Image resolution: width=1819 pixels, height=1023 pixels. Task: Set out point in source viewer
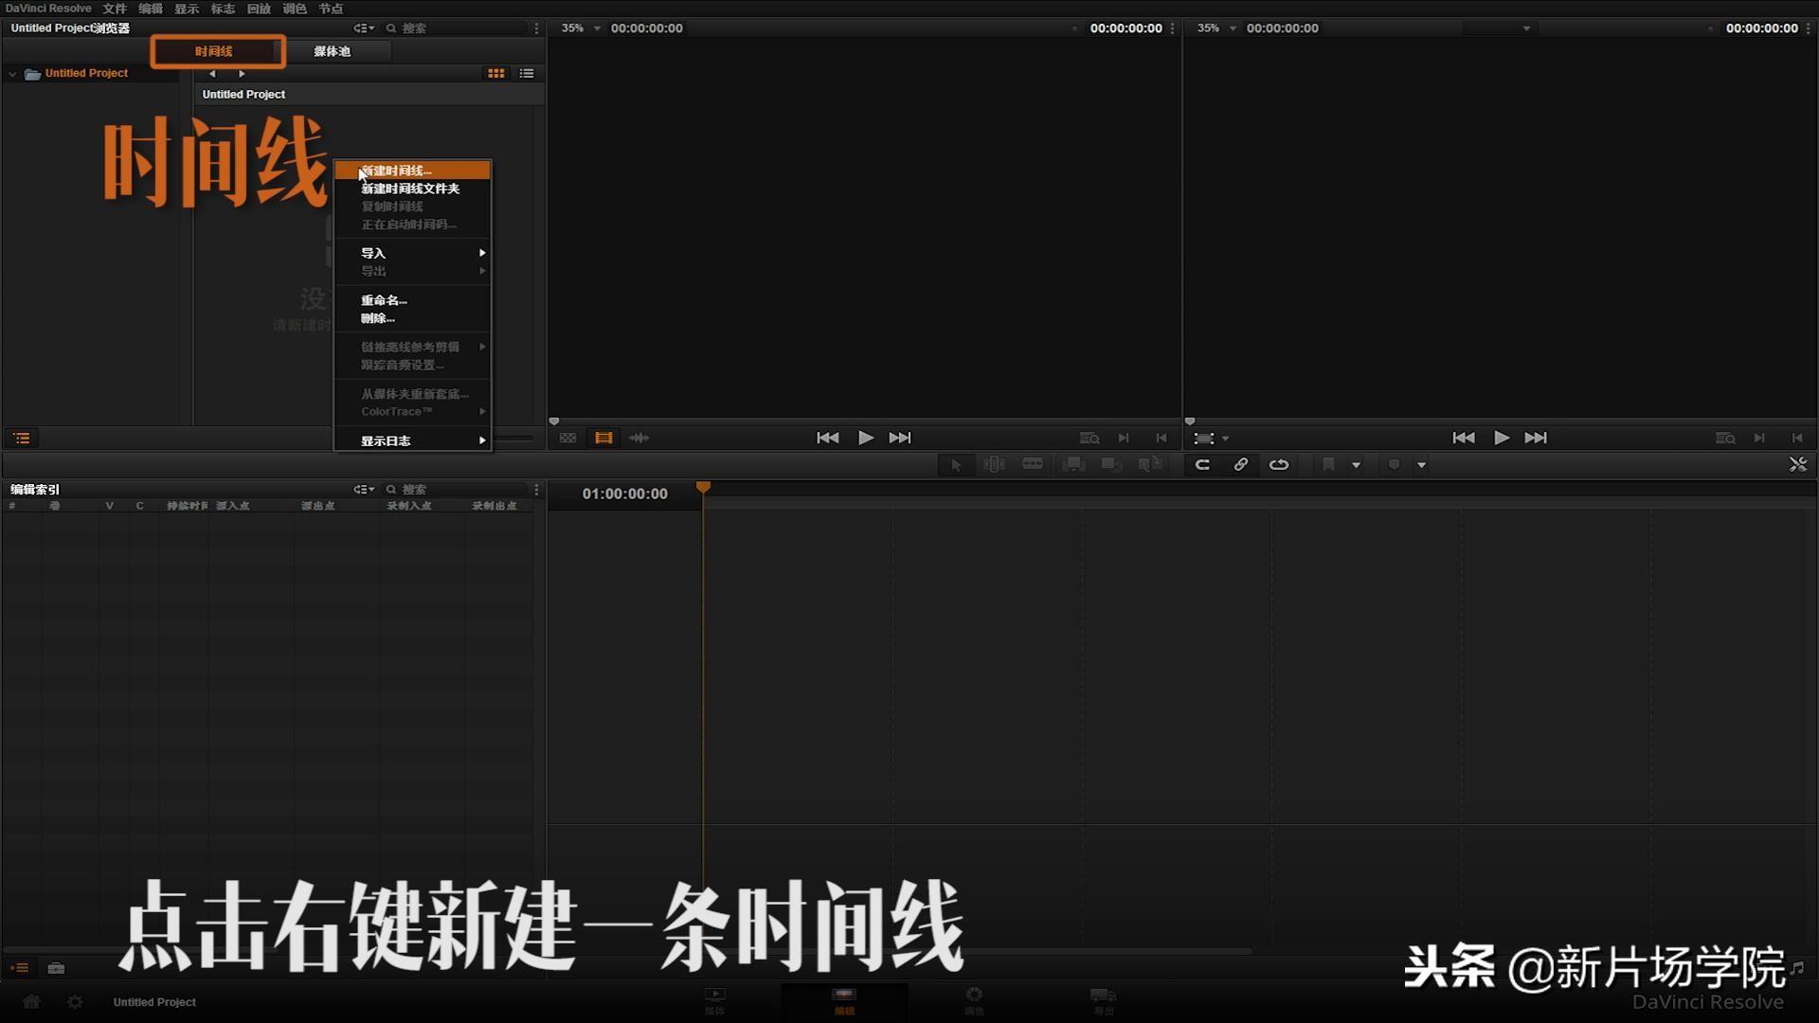point(1162,438)
